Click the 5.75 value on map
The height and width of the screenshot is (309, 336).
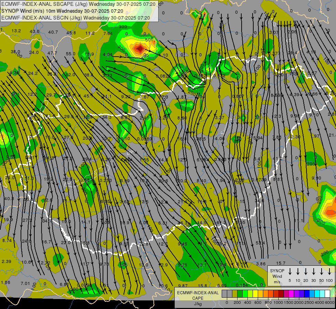183,265
